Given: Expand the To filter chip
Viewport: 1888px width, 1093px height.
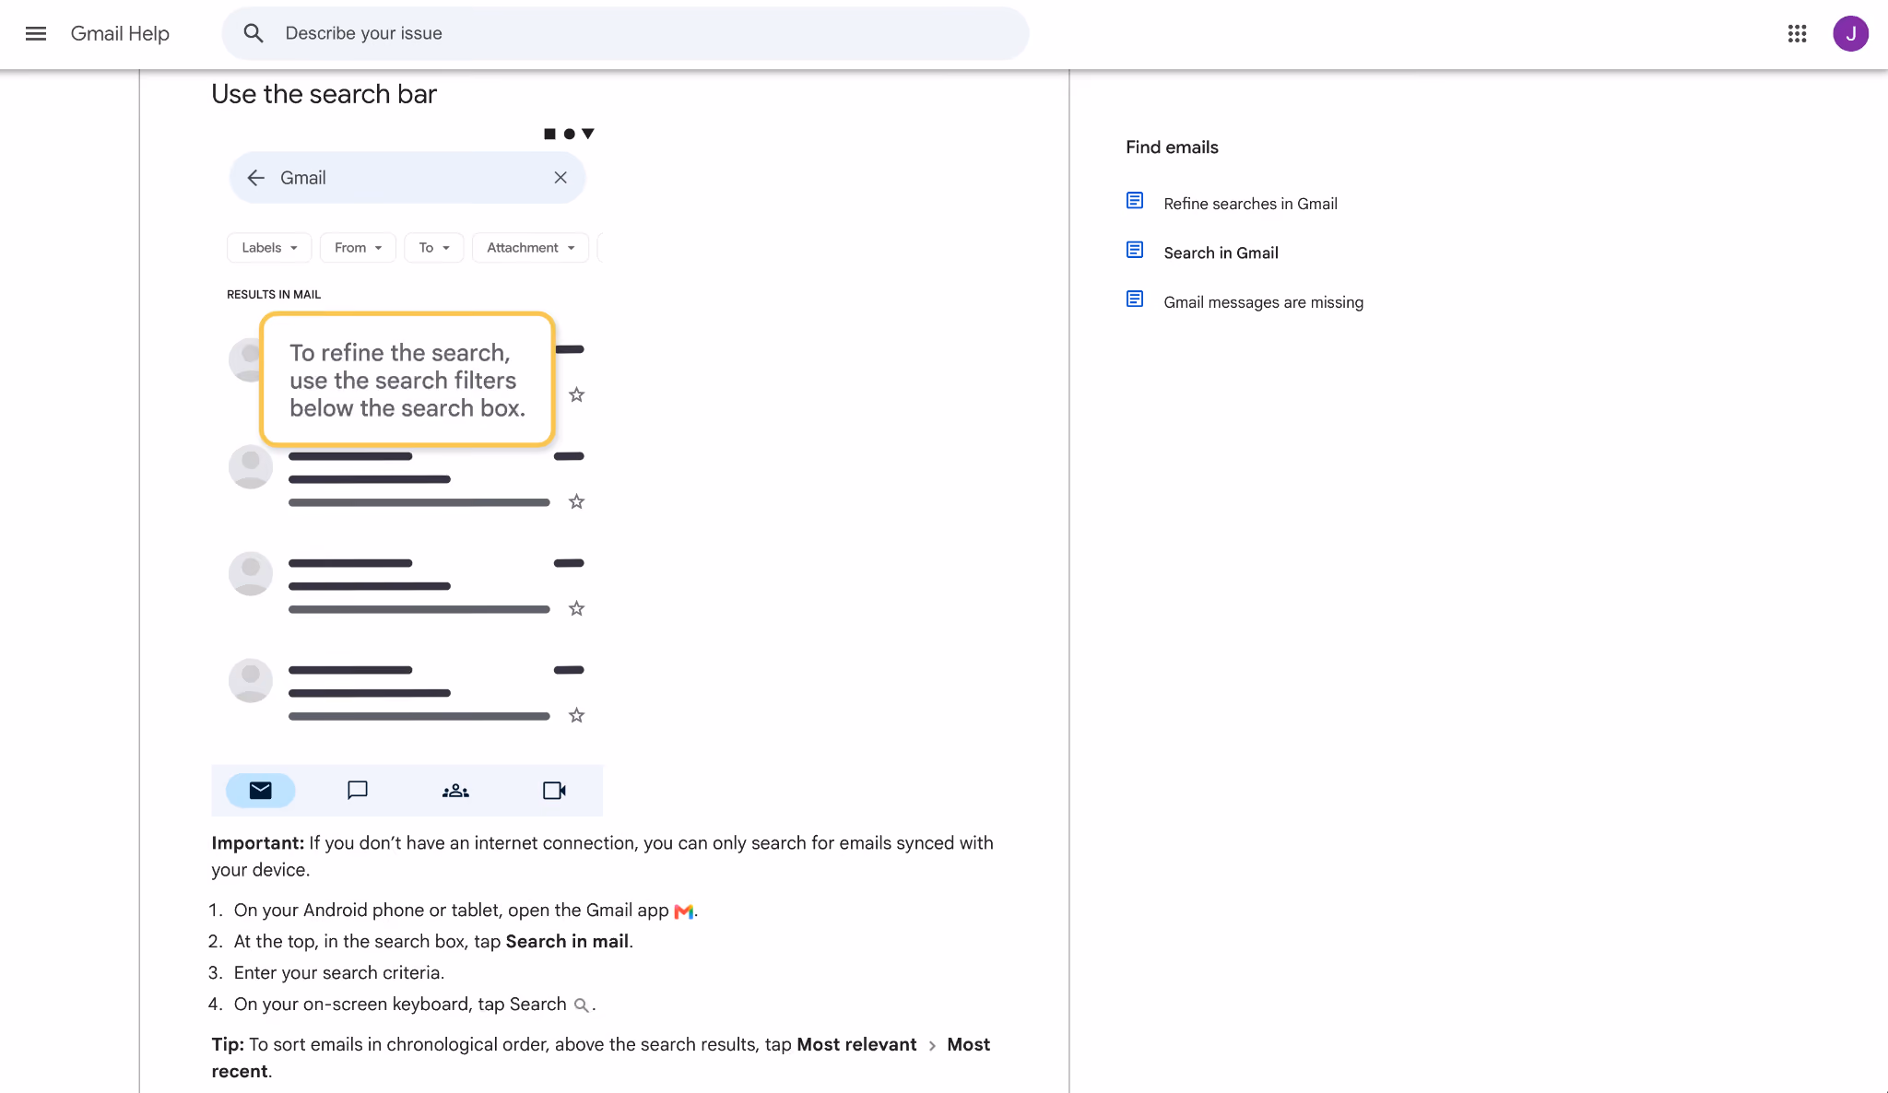Looking at the screenshot, I should click(434, 248).
